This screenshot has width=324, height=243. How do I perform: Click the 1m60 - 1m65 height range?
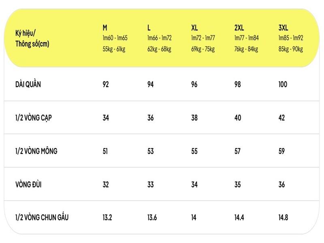coord(115,38)
